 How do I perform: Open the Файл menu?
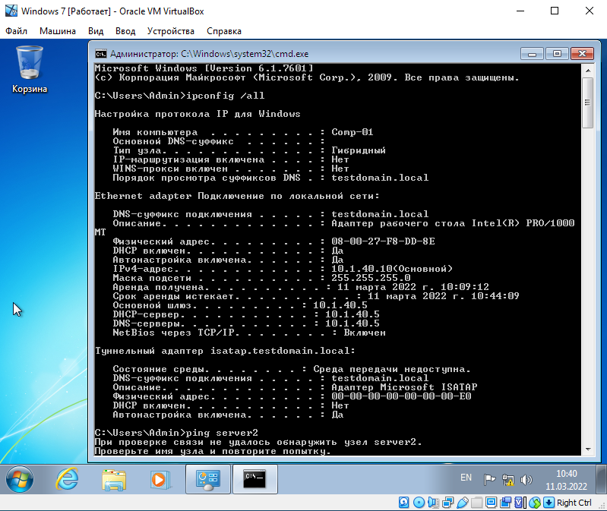(16, 31)
